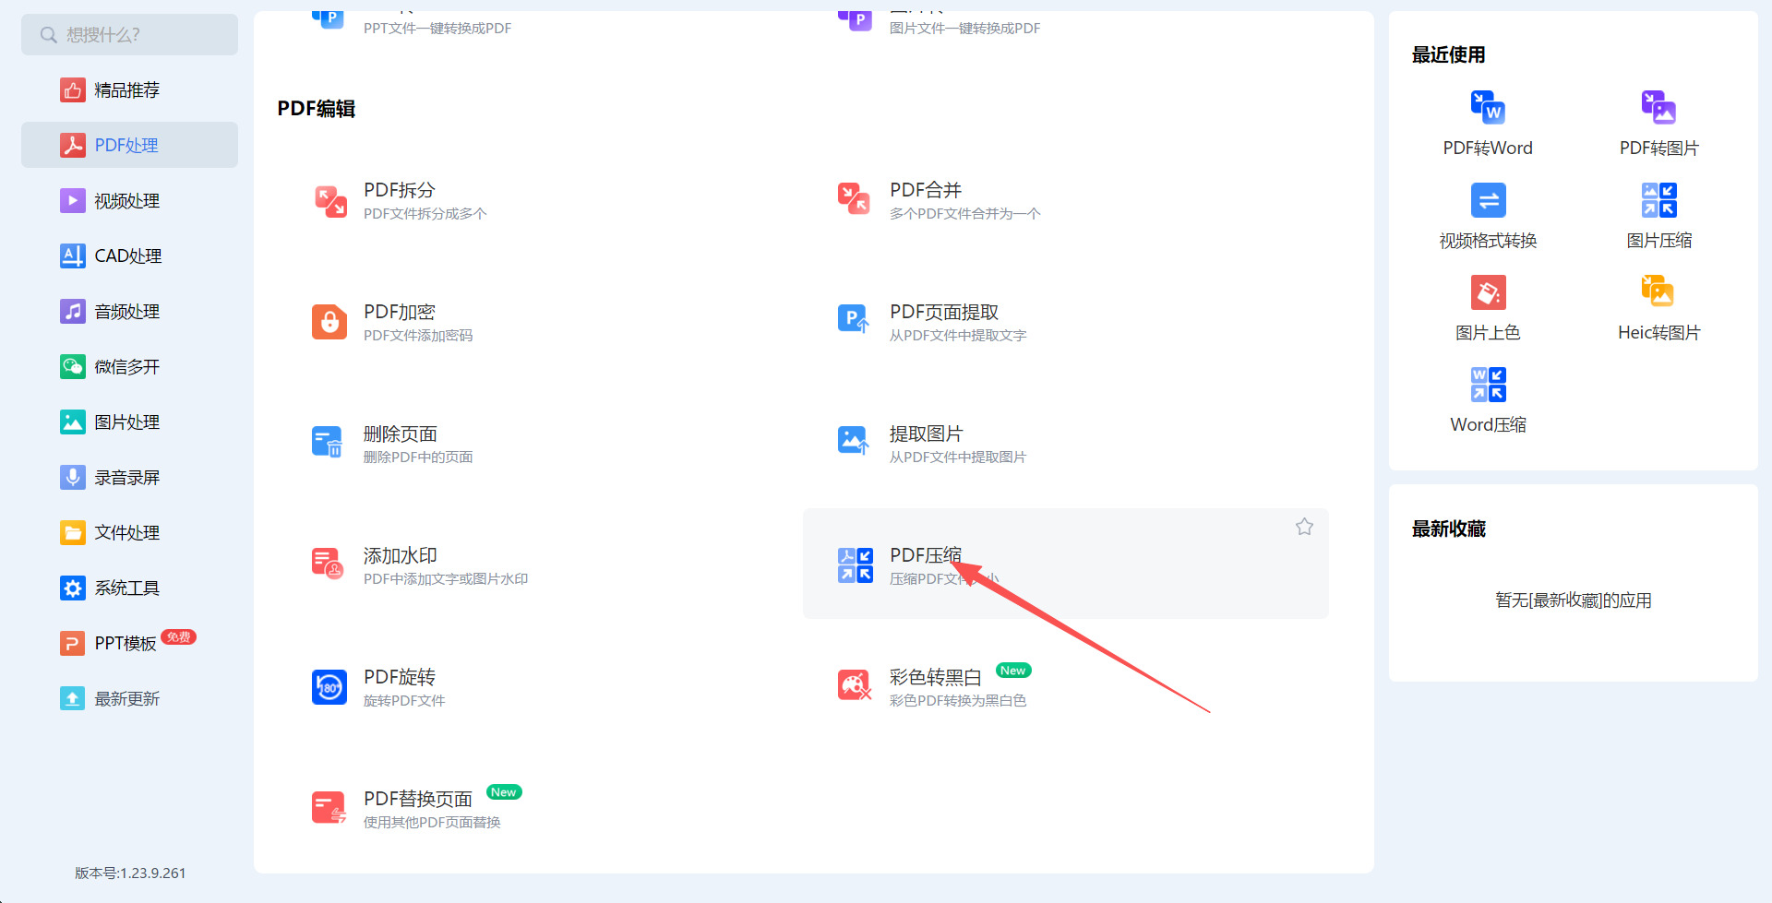This screenshot has width=1772, height=903.
Task: Click the 精品推荐 thumbs-up icon
Action: point(73,90)
